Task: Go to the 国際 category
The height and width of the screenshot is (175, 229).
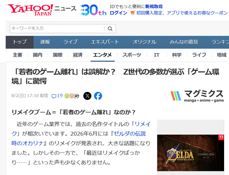Action: [58, 55]
